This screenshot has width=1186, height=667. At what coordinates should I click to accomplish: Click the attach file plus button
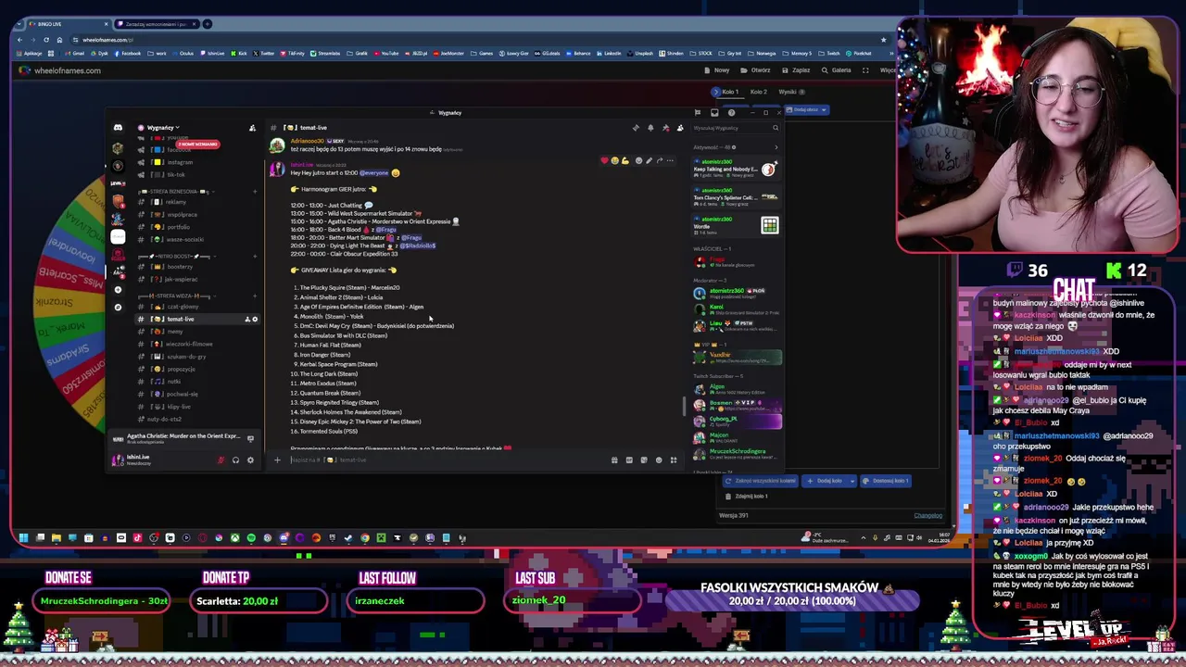coord(277,459)
